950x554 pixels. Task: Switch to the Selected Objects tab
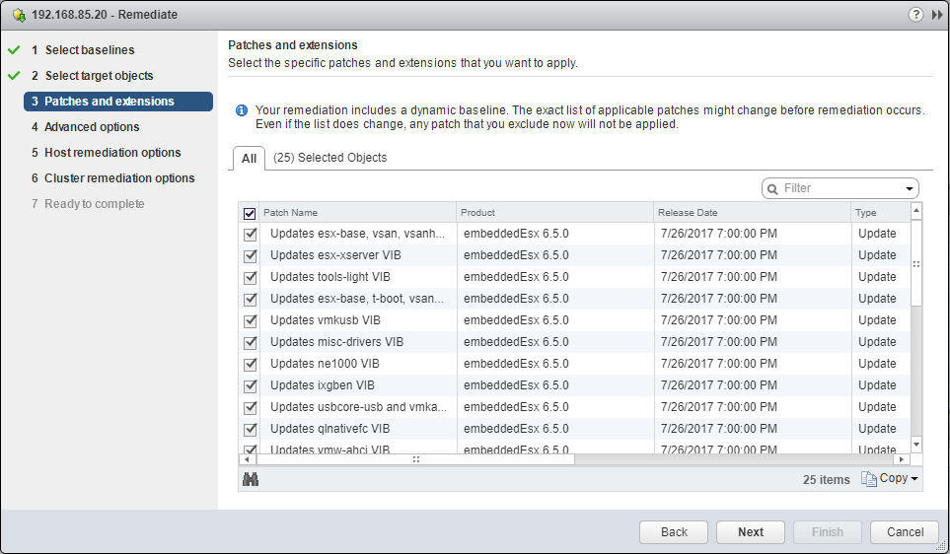tap(329, 158)
